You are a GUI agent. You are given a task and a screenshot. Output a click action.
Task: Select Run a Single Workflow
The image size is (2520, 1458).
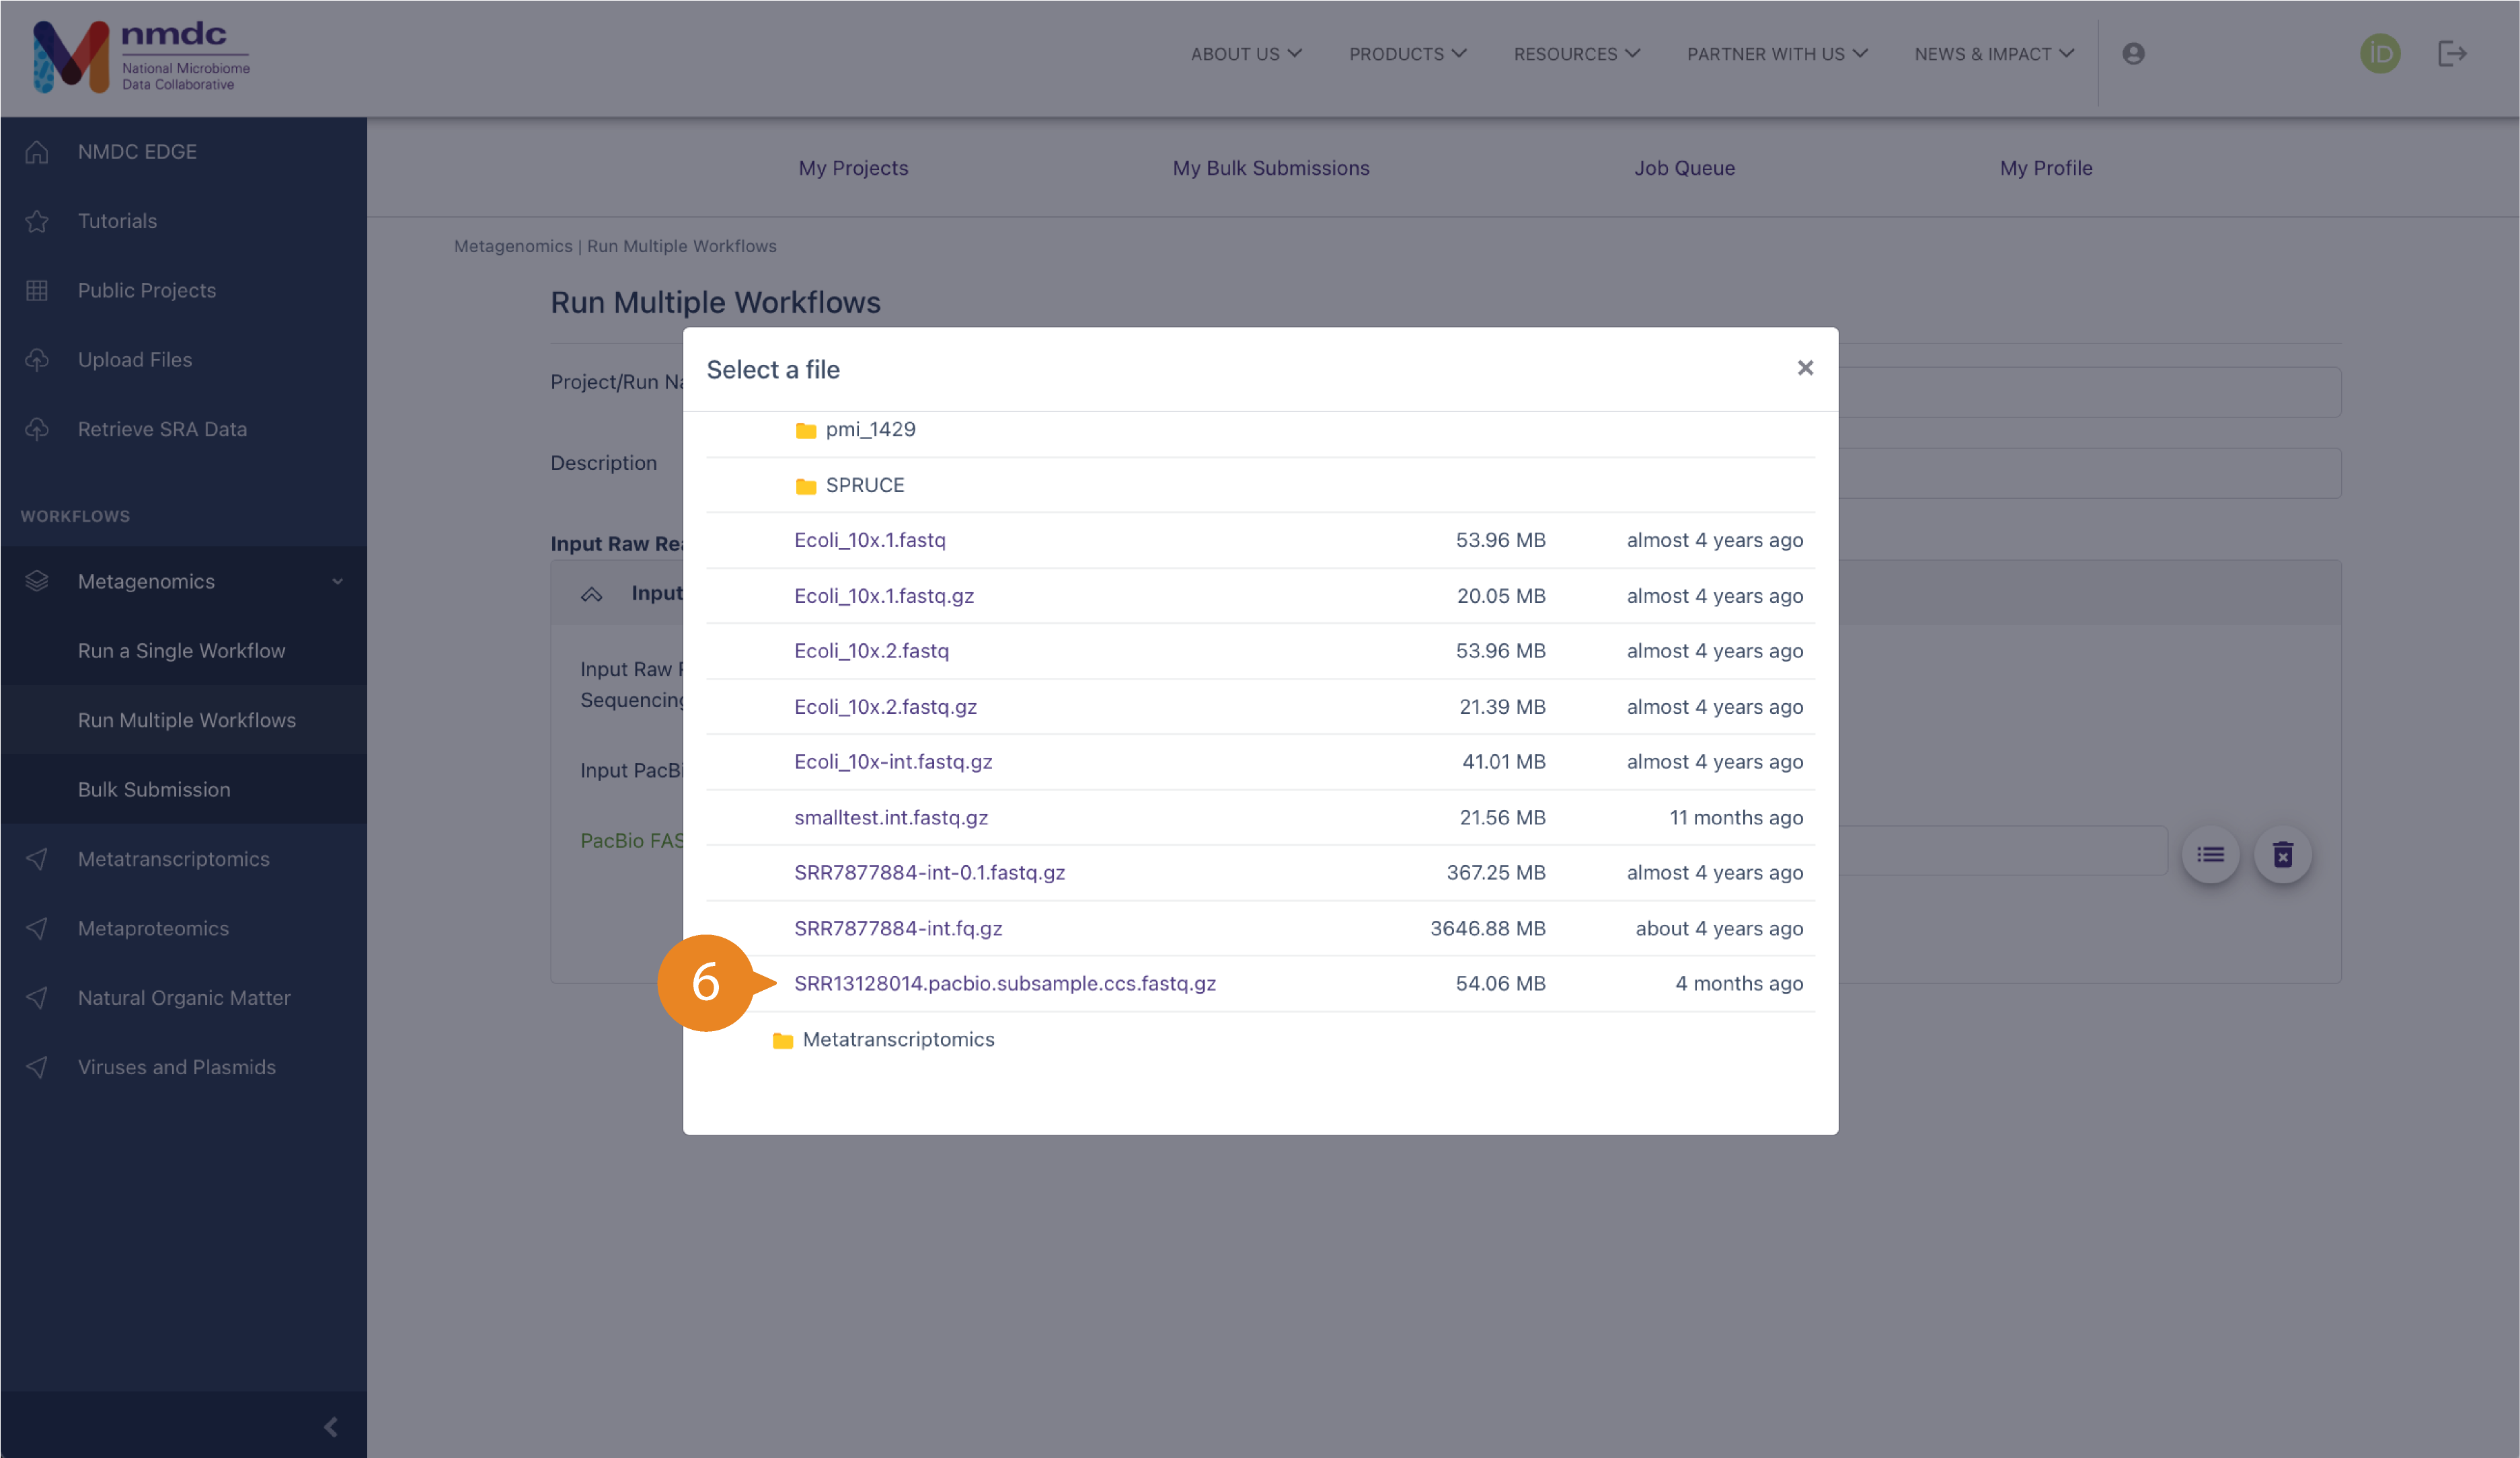(x=183, y=651)
